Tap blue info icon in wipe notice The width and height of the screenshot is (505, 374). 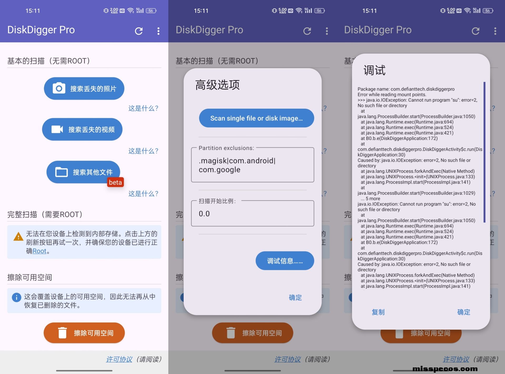coord(17,297)
